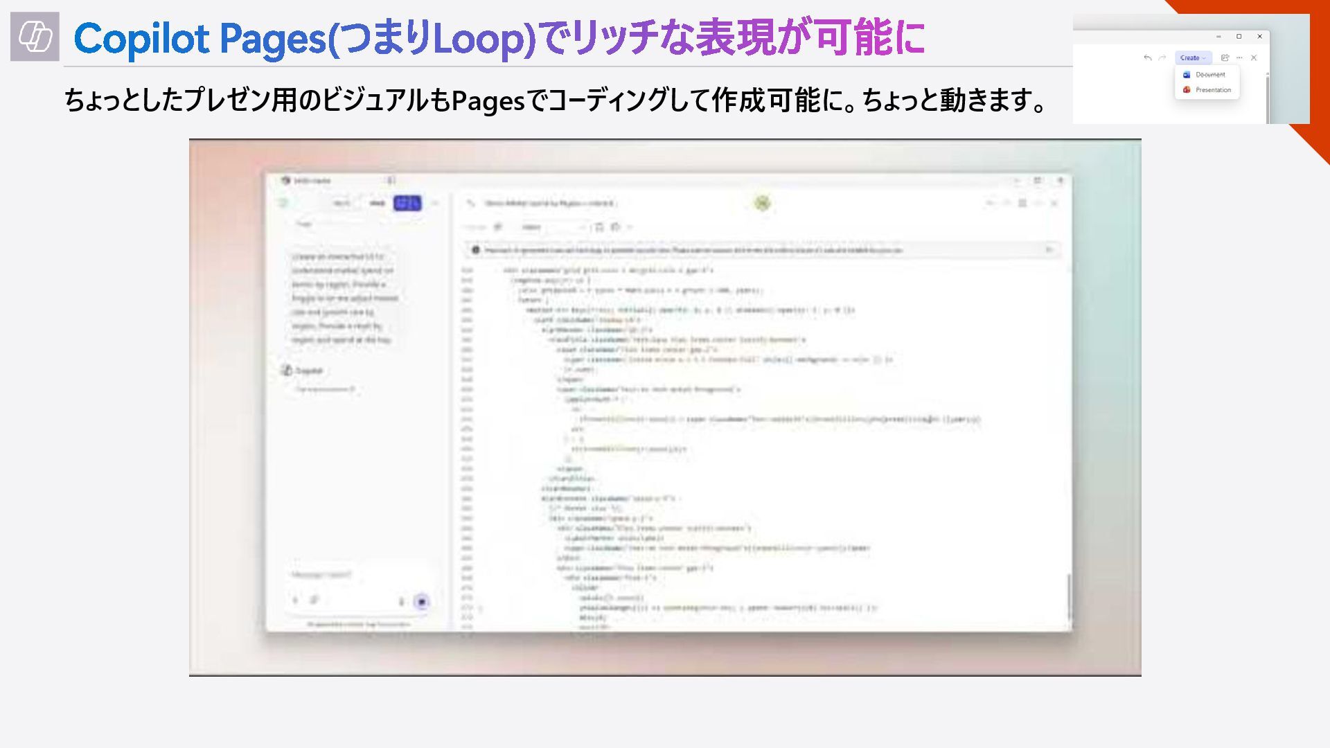This screenshot has width=1330, height=748.
Task: Choose Presentation from the Create menu
Action: tap(1212, 90)
